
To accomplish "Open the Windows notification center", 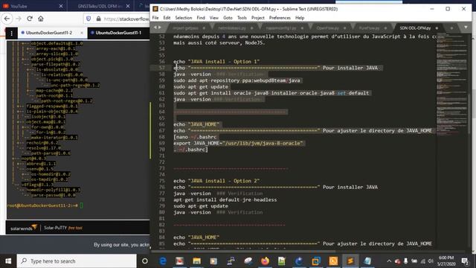I will point(465,261).
